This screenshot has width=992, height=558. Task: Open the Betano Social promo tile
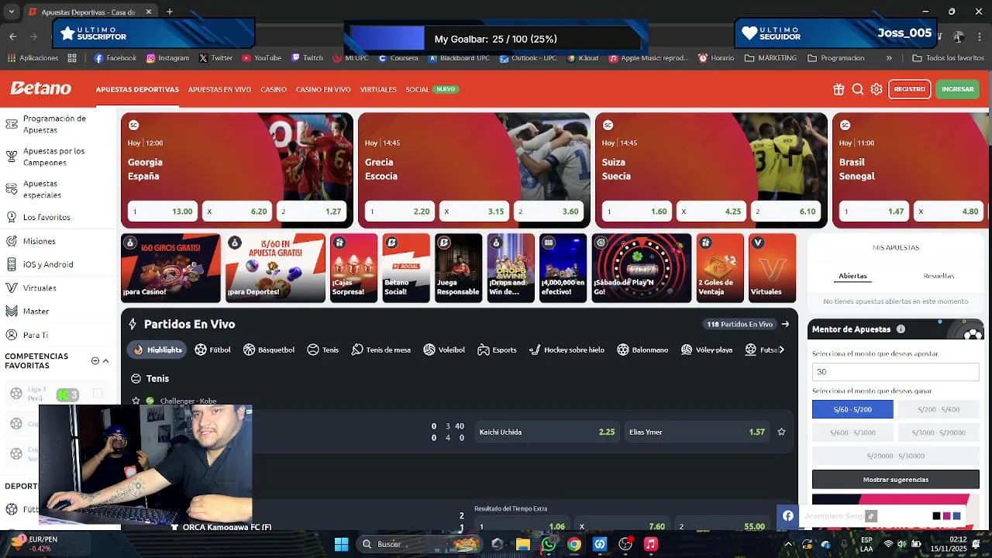click(406, 268)
